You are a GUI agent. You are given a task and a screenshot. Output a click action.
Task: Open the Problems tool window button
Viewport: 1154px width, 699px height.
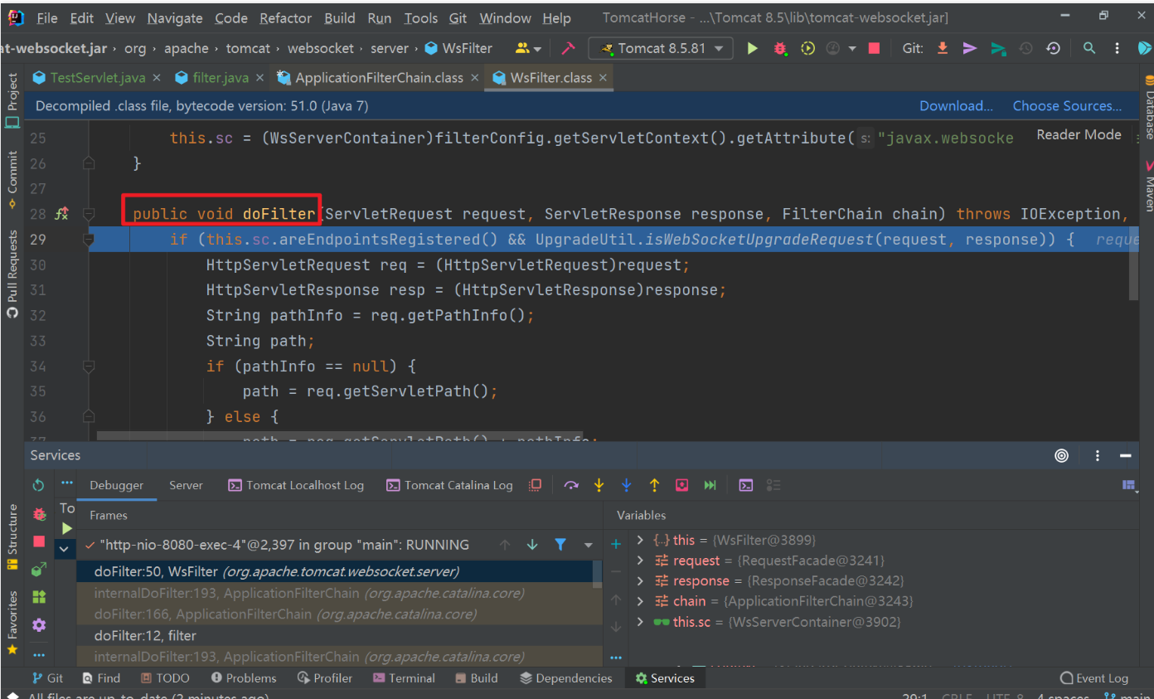click(243, 677)
